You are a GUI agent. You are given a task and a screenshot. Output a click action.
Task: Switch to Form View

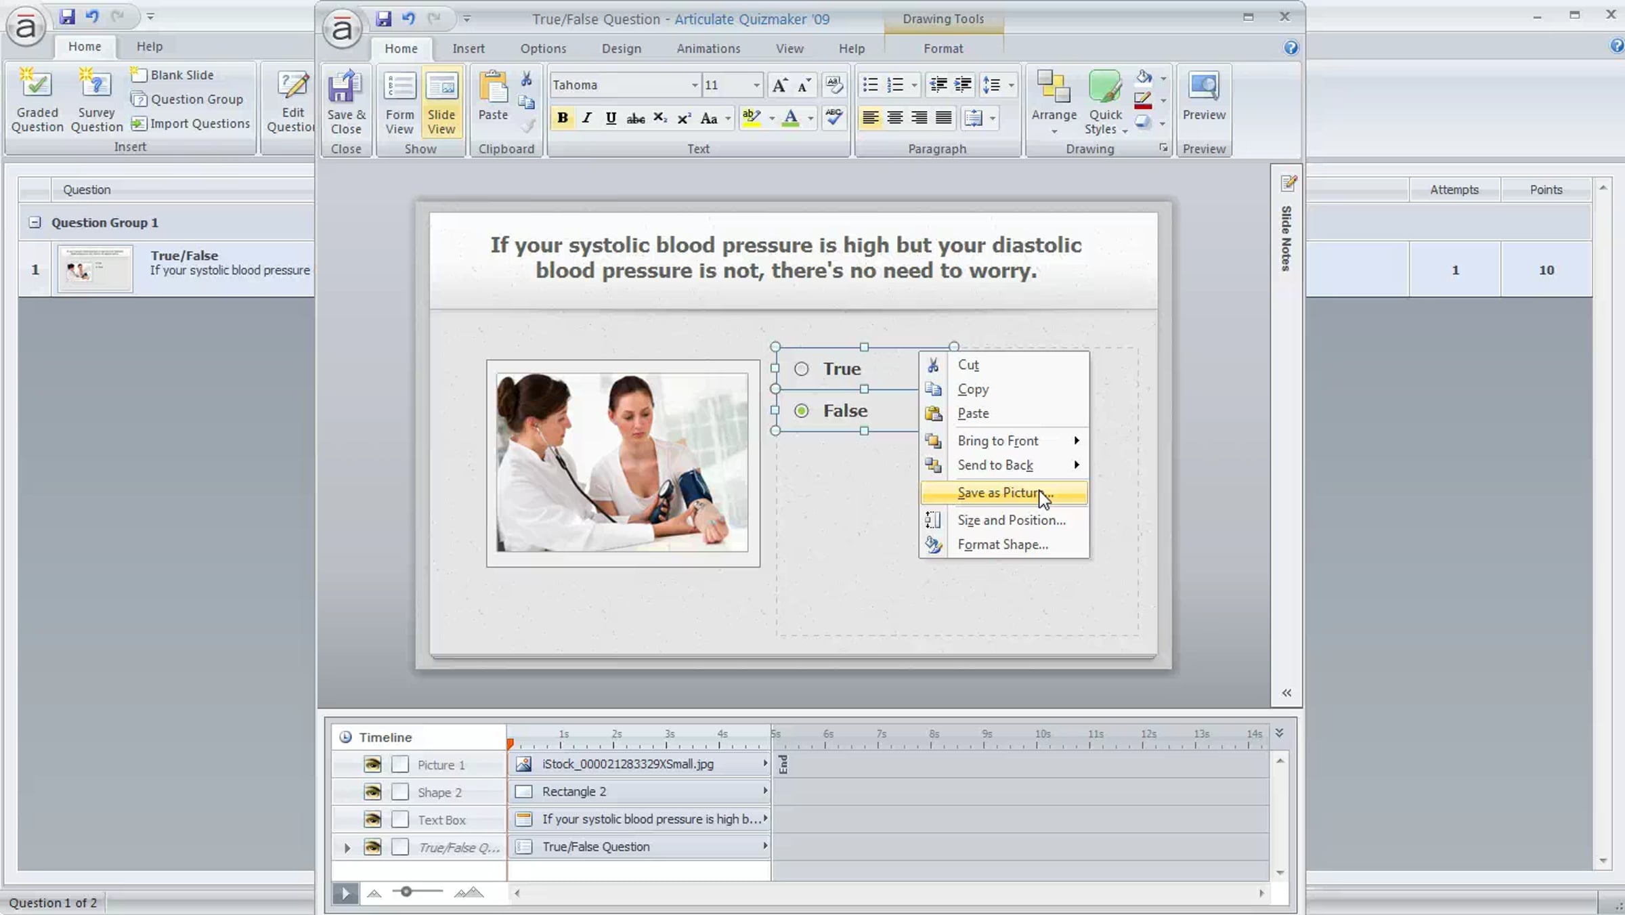coord(399,102)
